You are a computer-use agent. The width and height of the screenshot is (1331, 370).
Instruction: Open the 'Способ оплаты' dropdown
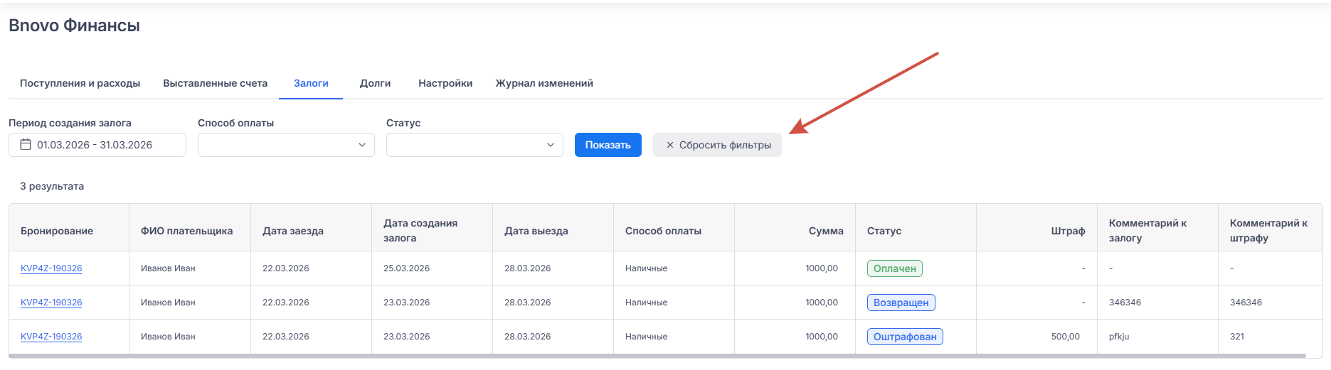tap(286, 145)
